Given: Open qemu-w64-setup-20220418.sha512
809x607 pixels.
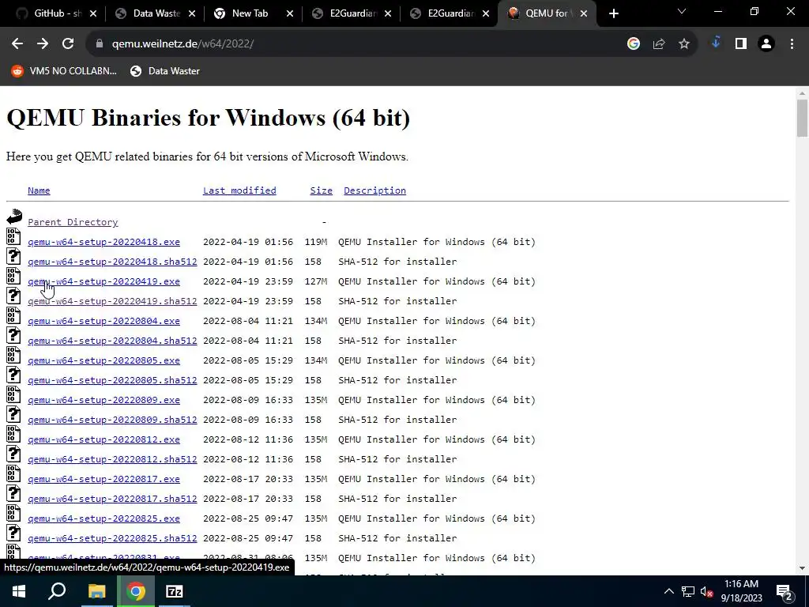Looking at the screenshot, I should (112, 262).
